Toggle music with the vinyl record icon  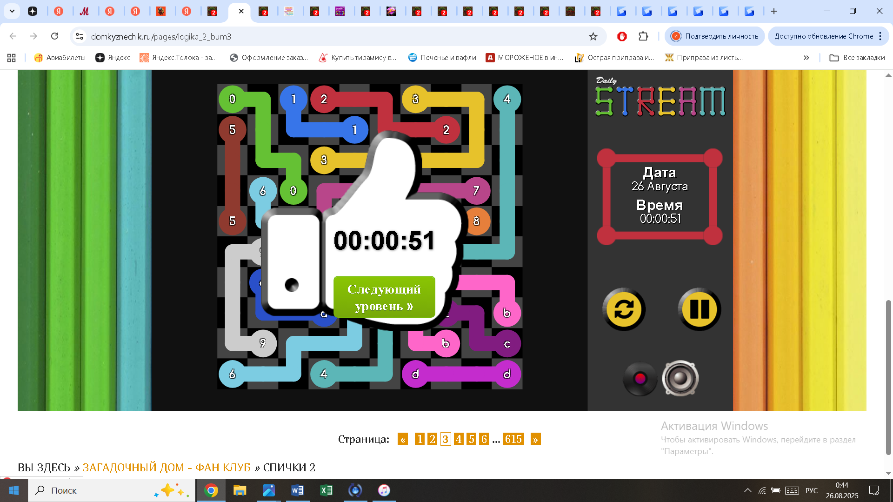pyautogui.click(x=640, y=379)
